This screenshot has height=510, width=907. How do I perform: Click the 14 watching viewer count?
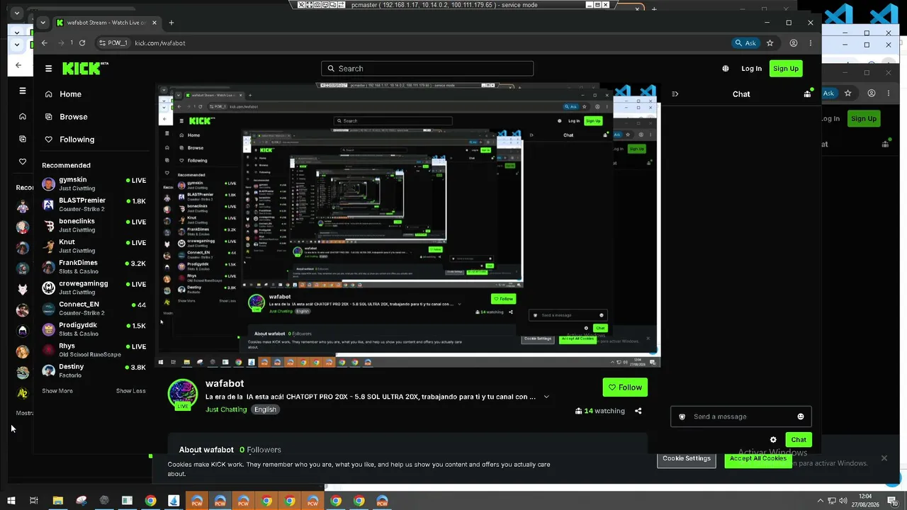600,411
